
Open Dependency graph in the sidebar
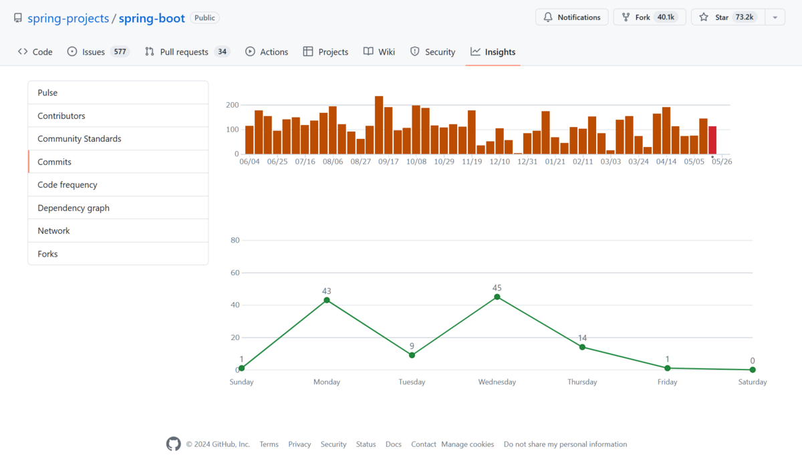(x=118, y=208)
